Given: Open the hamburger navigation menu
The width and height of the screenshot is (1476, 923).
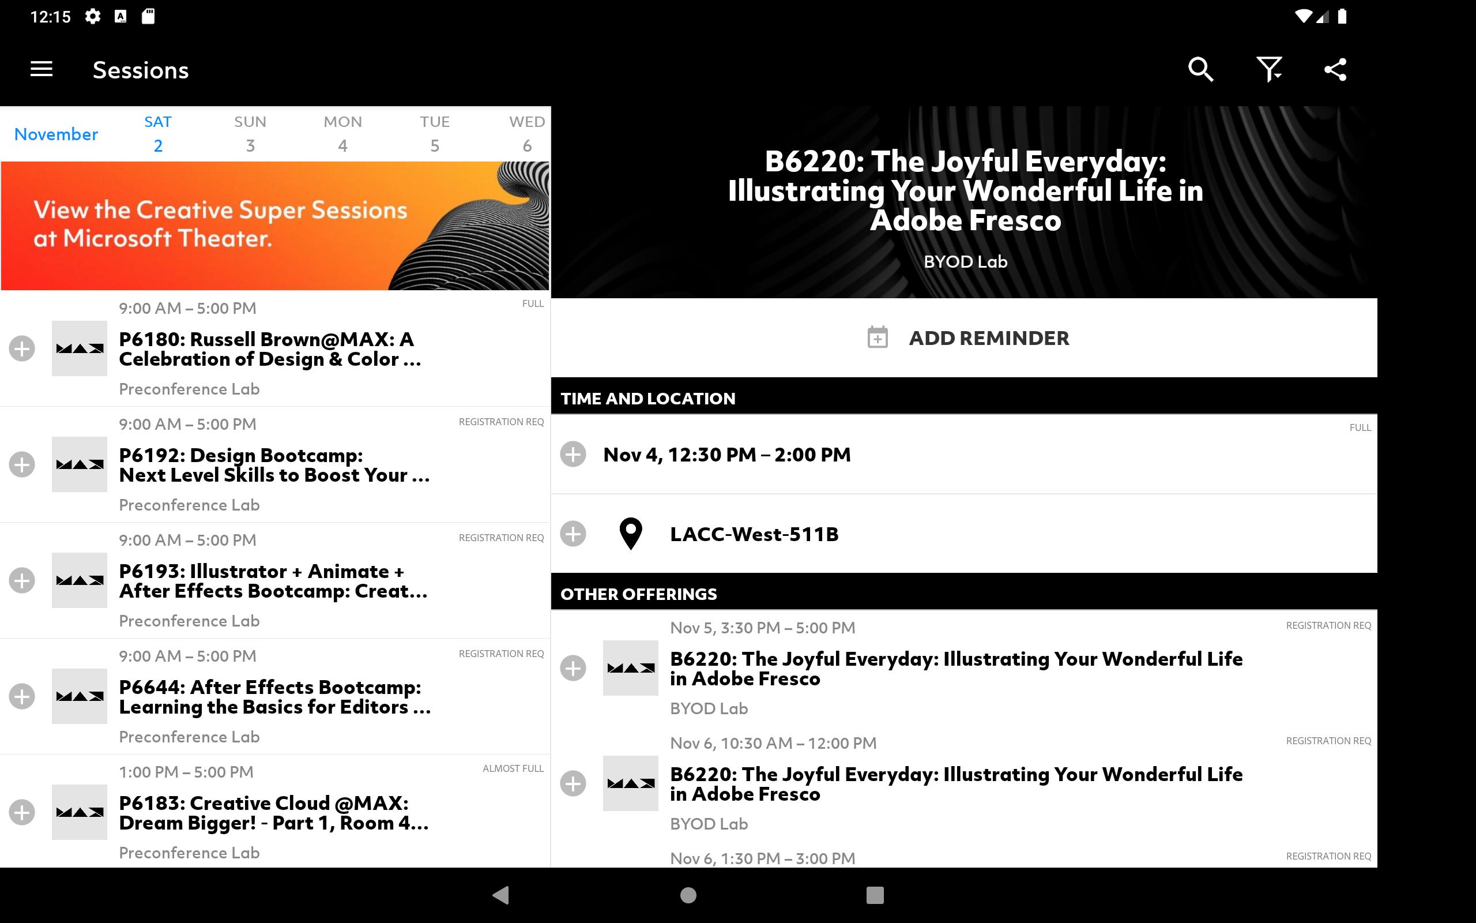Looking at the screenshot, I should (x=42, y=70).
